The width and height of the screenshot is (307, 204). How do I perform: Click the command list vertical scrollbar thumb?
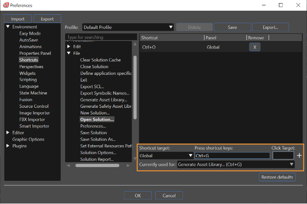click(x=135, y=87)
